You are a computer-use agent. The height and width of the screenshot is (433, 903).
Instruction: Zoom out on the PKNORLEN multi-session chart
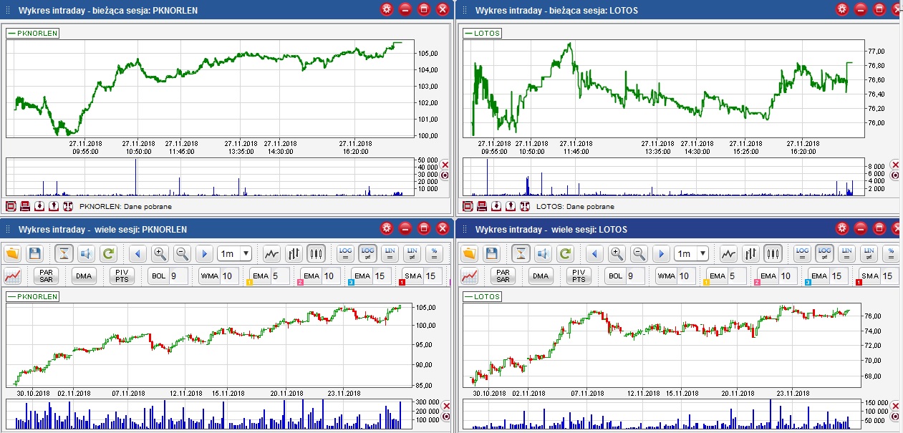[182, 253]
